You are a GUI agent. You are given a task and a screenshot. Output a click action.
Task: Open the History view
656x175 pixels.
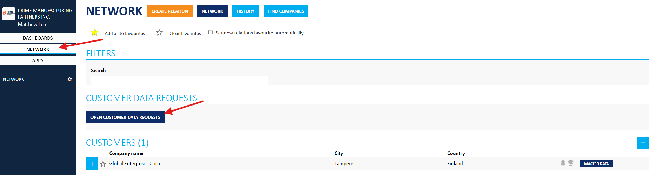[245, 11]
